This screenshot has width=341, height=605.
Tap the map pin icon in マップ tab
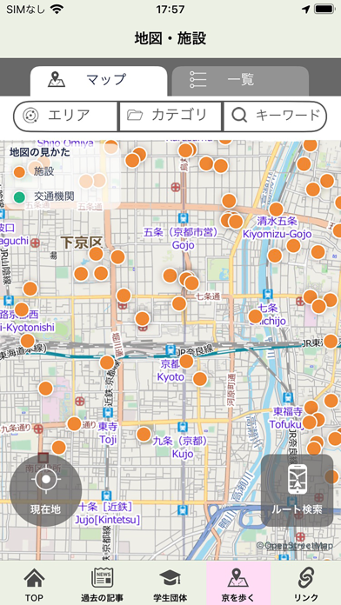coord(57,79)
